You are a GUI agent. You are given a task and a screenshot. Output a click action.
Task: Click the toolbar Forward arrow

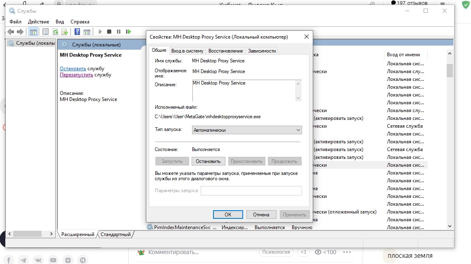coord(20,32)
